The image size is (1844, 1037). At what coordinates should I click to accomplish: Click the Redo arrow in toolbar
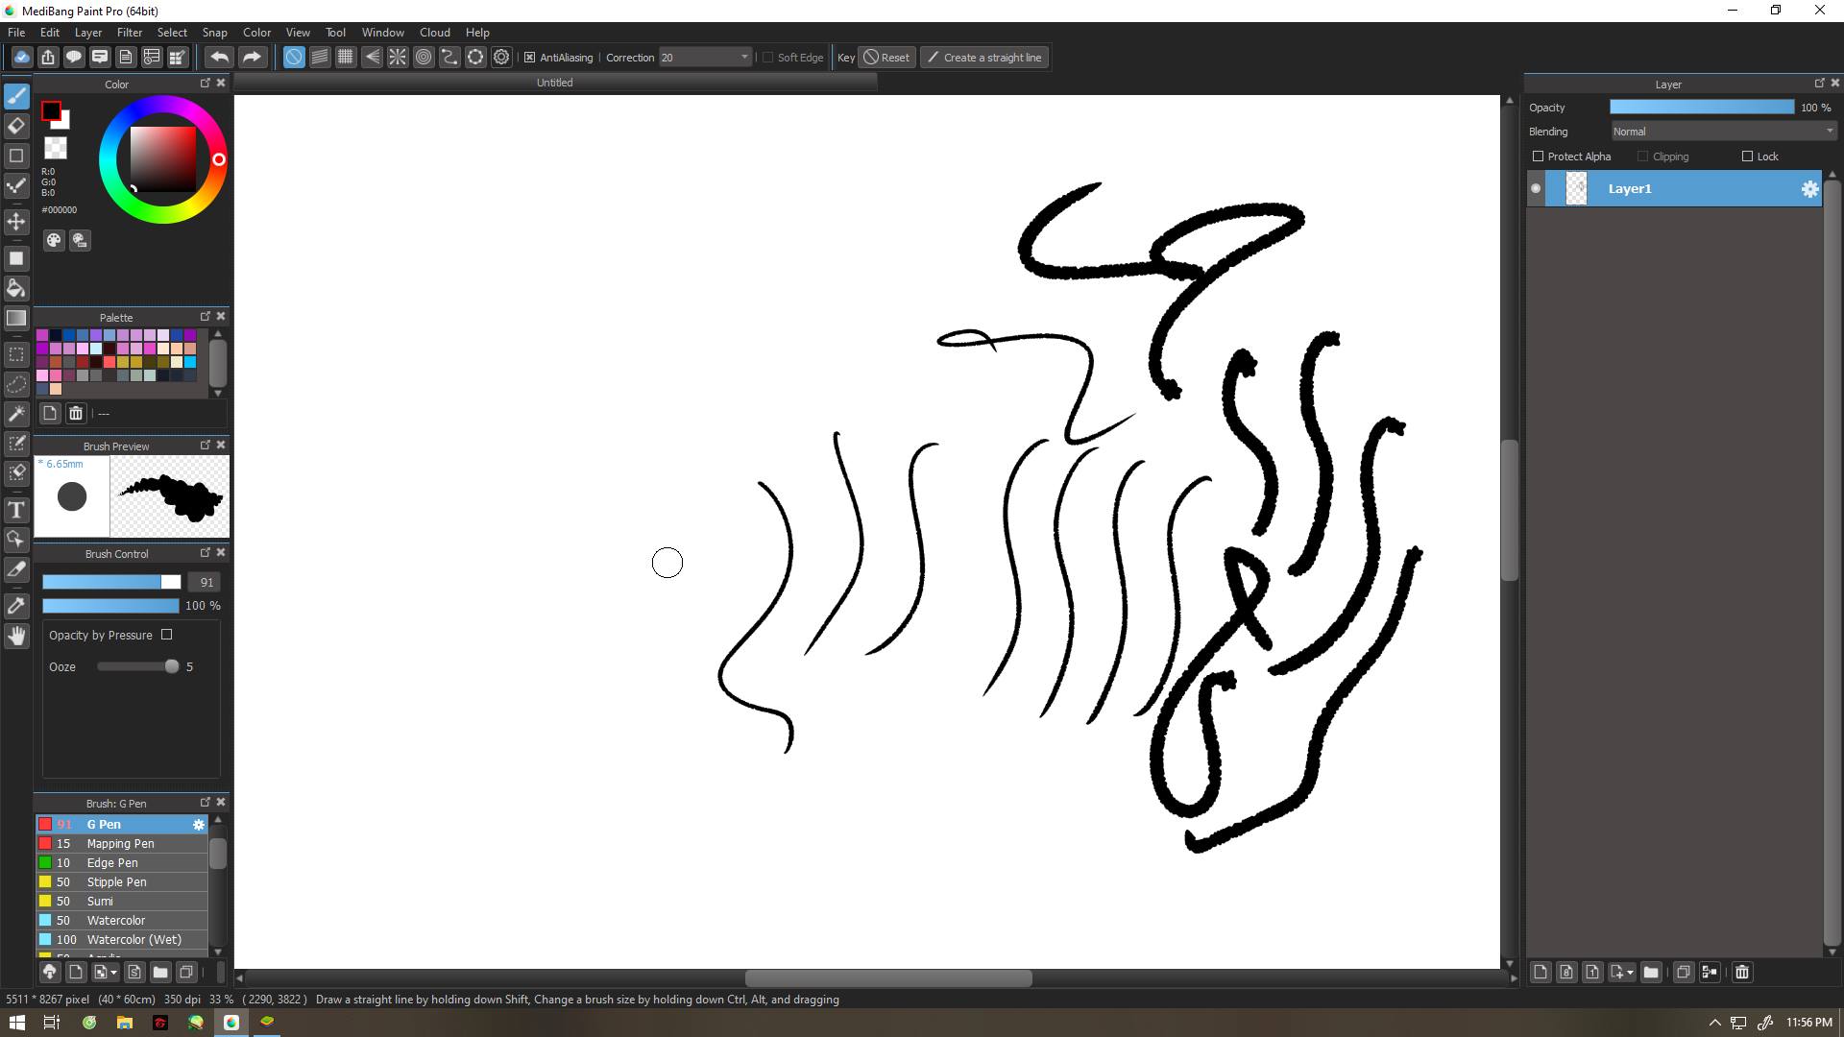(x=252, y=58)
